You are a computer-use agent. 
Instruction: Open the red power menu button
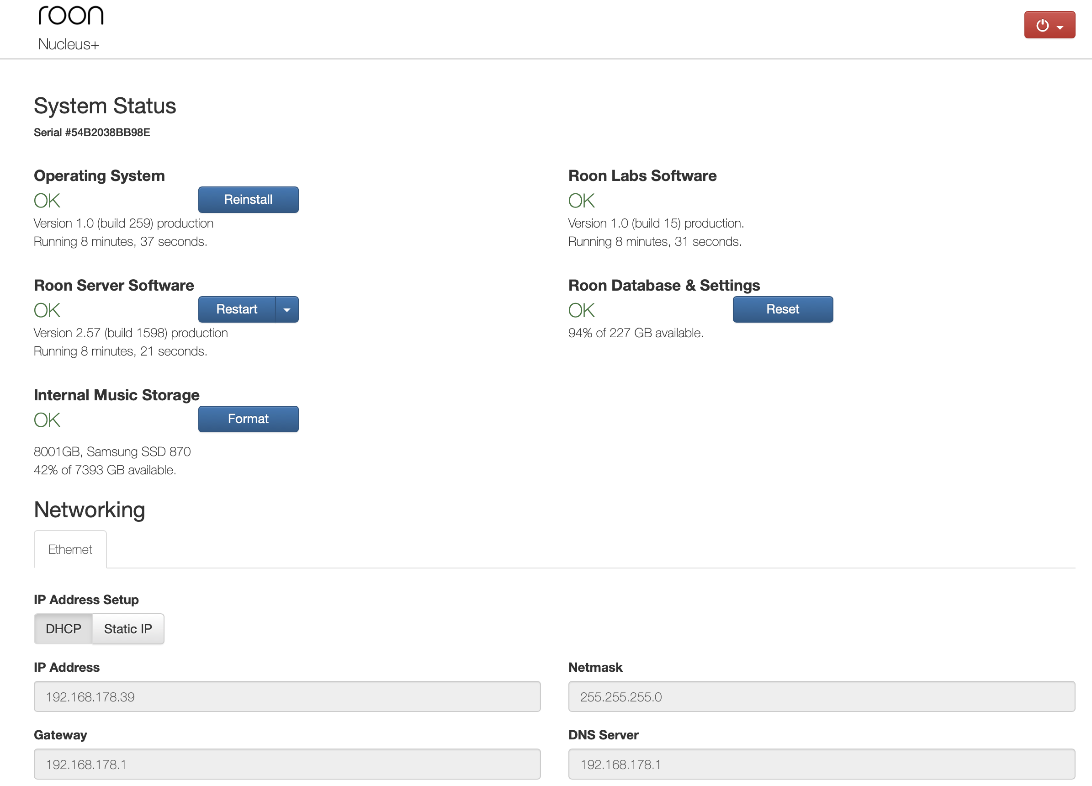coord(1049,25)
